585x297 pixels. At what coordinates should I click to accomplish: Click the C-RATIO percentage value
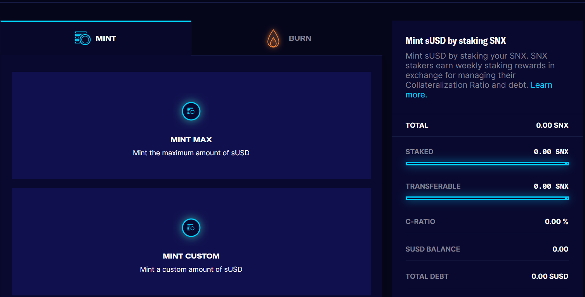click(556, 222)
